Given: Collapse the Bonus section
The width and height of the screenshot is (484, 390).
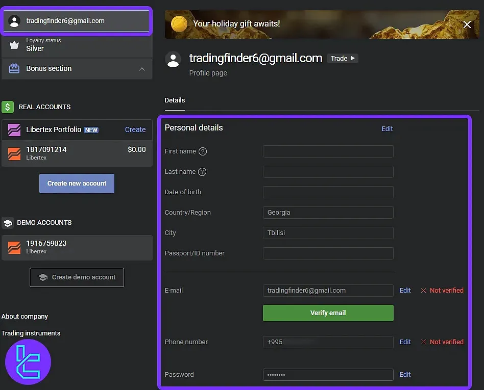Looking at the screenshot, I should 142,69.
